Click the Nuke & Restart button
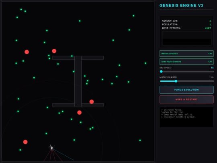The height and width of the screenshot is (163, 217). point(186,99)
